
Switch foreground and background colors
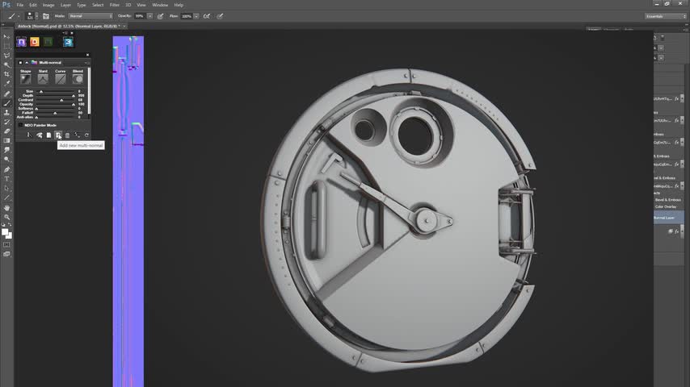(10, 224)
